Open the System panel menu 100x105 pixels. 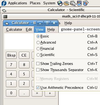(x=49, y=3)
